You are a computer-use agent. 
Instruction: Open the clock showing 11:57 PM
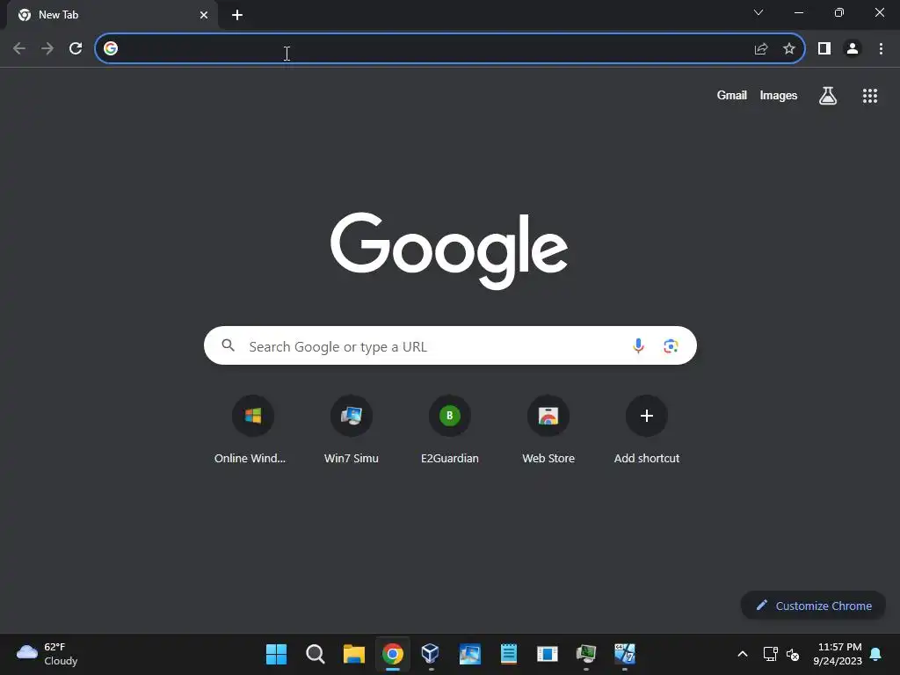click(x=838, y=654)
